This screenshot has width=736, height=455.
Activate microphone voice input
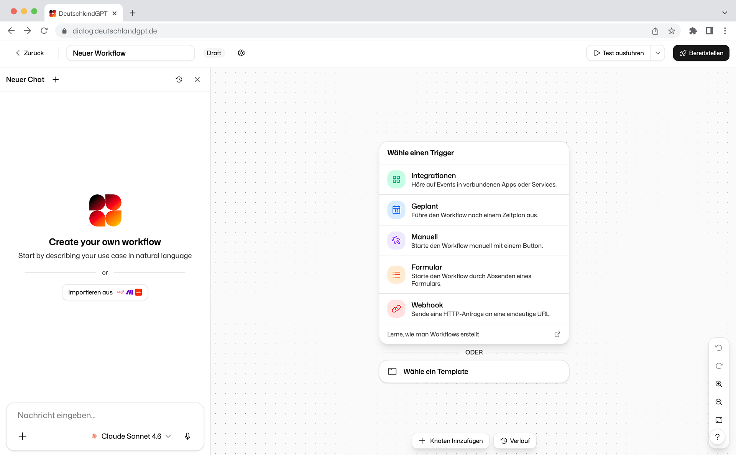[x=187, y=436]
